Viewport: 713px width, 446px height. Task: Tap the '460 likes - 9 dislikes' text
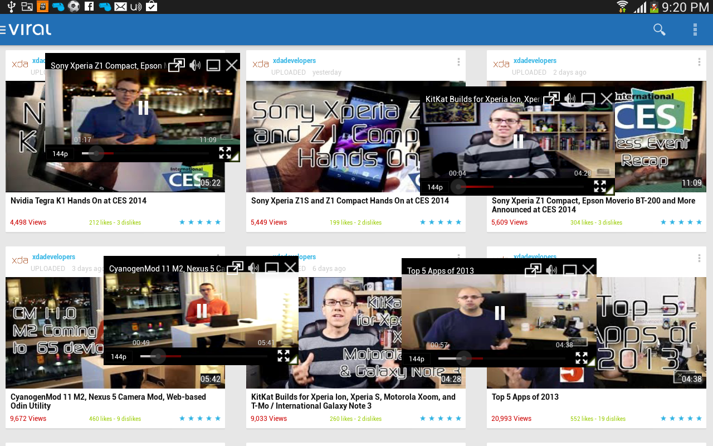(115, 419)
